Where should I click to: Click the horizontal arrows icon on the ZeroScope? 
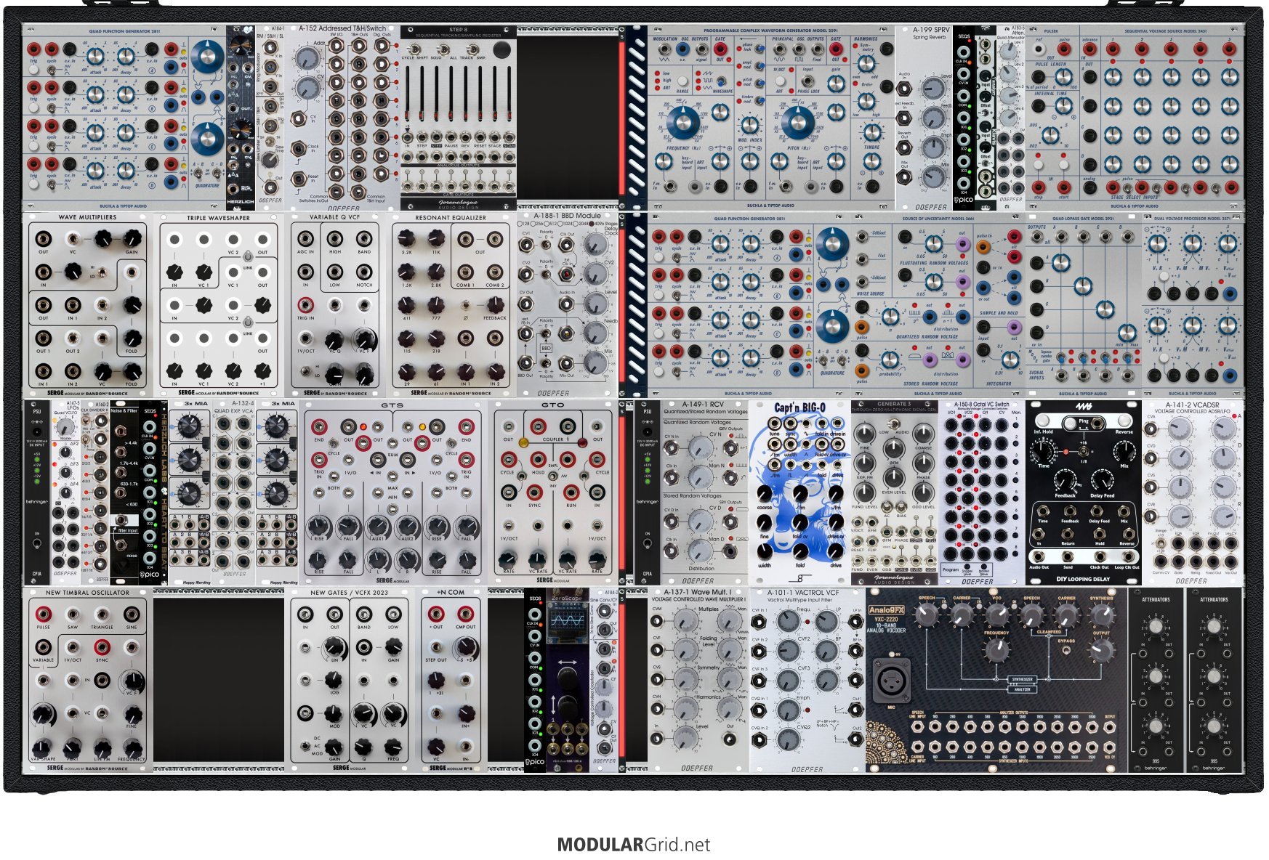tap(568, 664)
